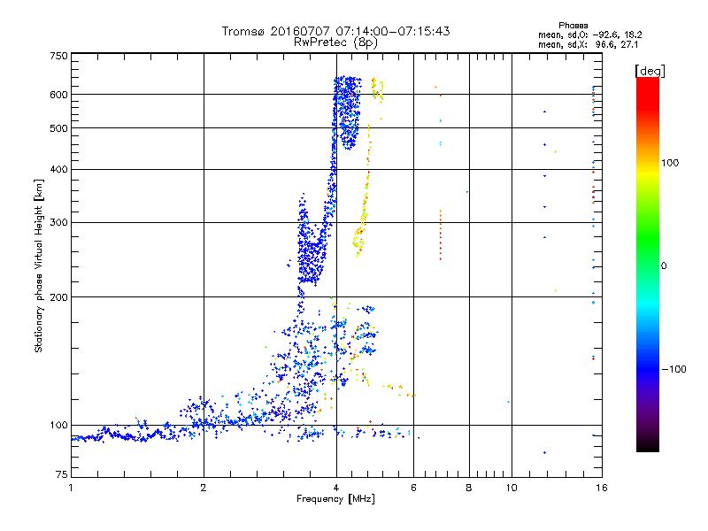Click the 'Stationary phase Virtual Height [km]' axis title

(x=39, y=266)
